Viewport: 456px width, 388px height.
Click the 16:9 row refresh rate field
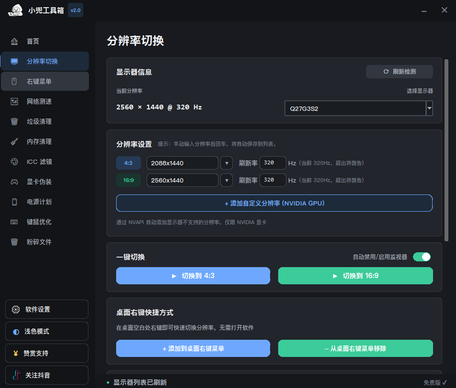pos(273,180)
